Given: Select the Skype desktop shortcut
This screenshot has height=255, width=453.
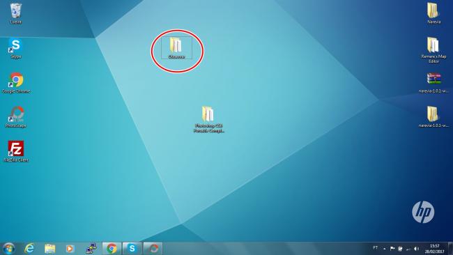Looking at the screenshot, I should 15,48.
